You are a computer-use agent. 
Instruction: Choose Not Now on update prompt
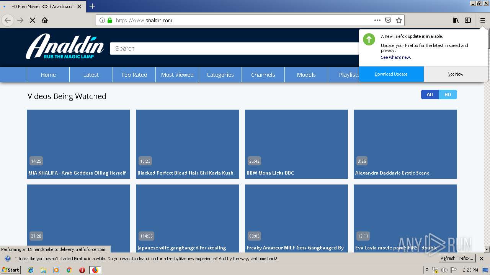456,74
